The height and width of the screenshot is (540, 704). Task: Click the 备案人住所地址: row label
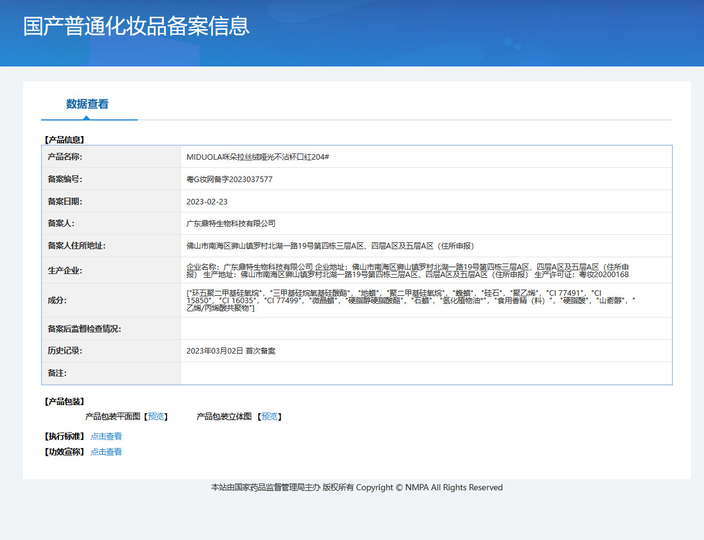(76, 245)
